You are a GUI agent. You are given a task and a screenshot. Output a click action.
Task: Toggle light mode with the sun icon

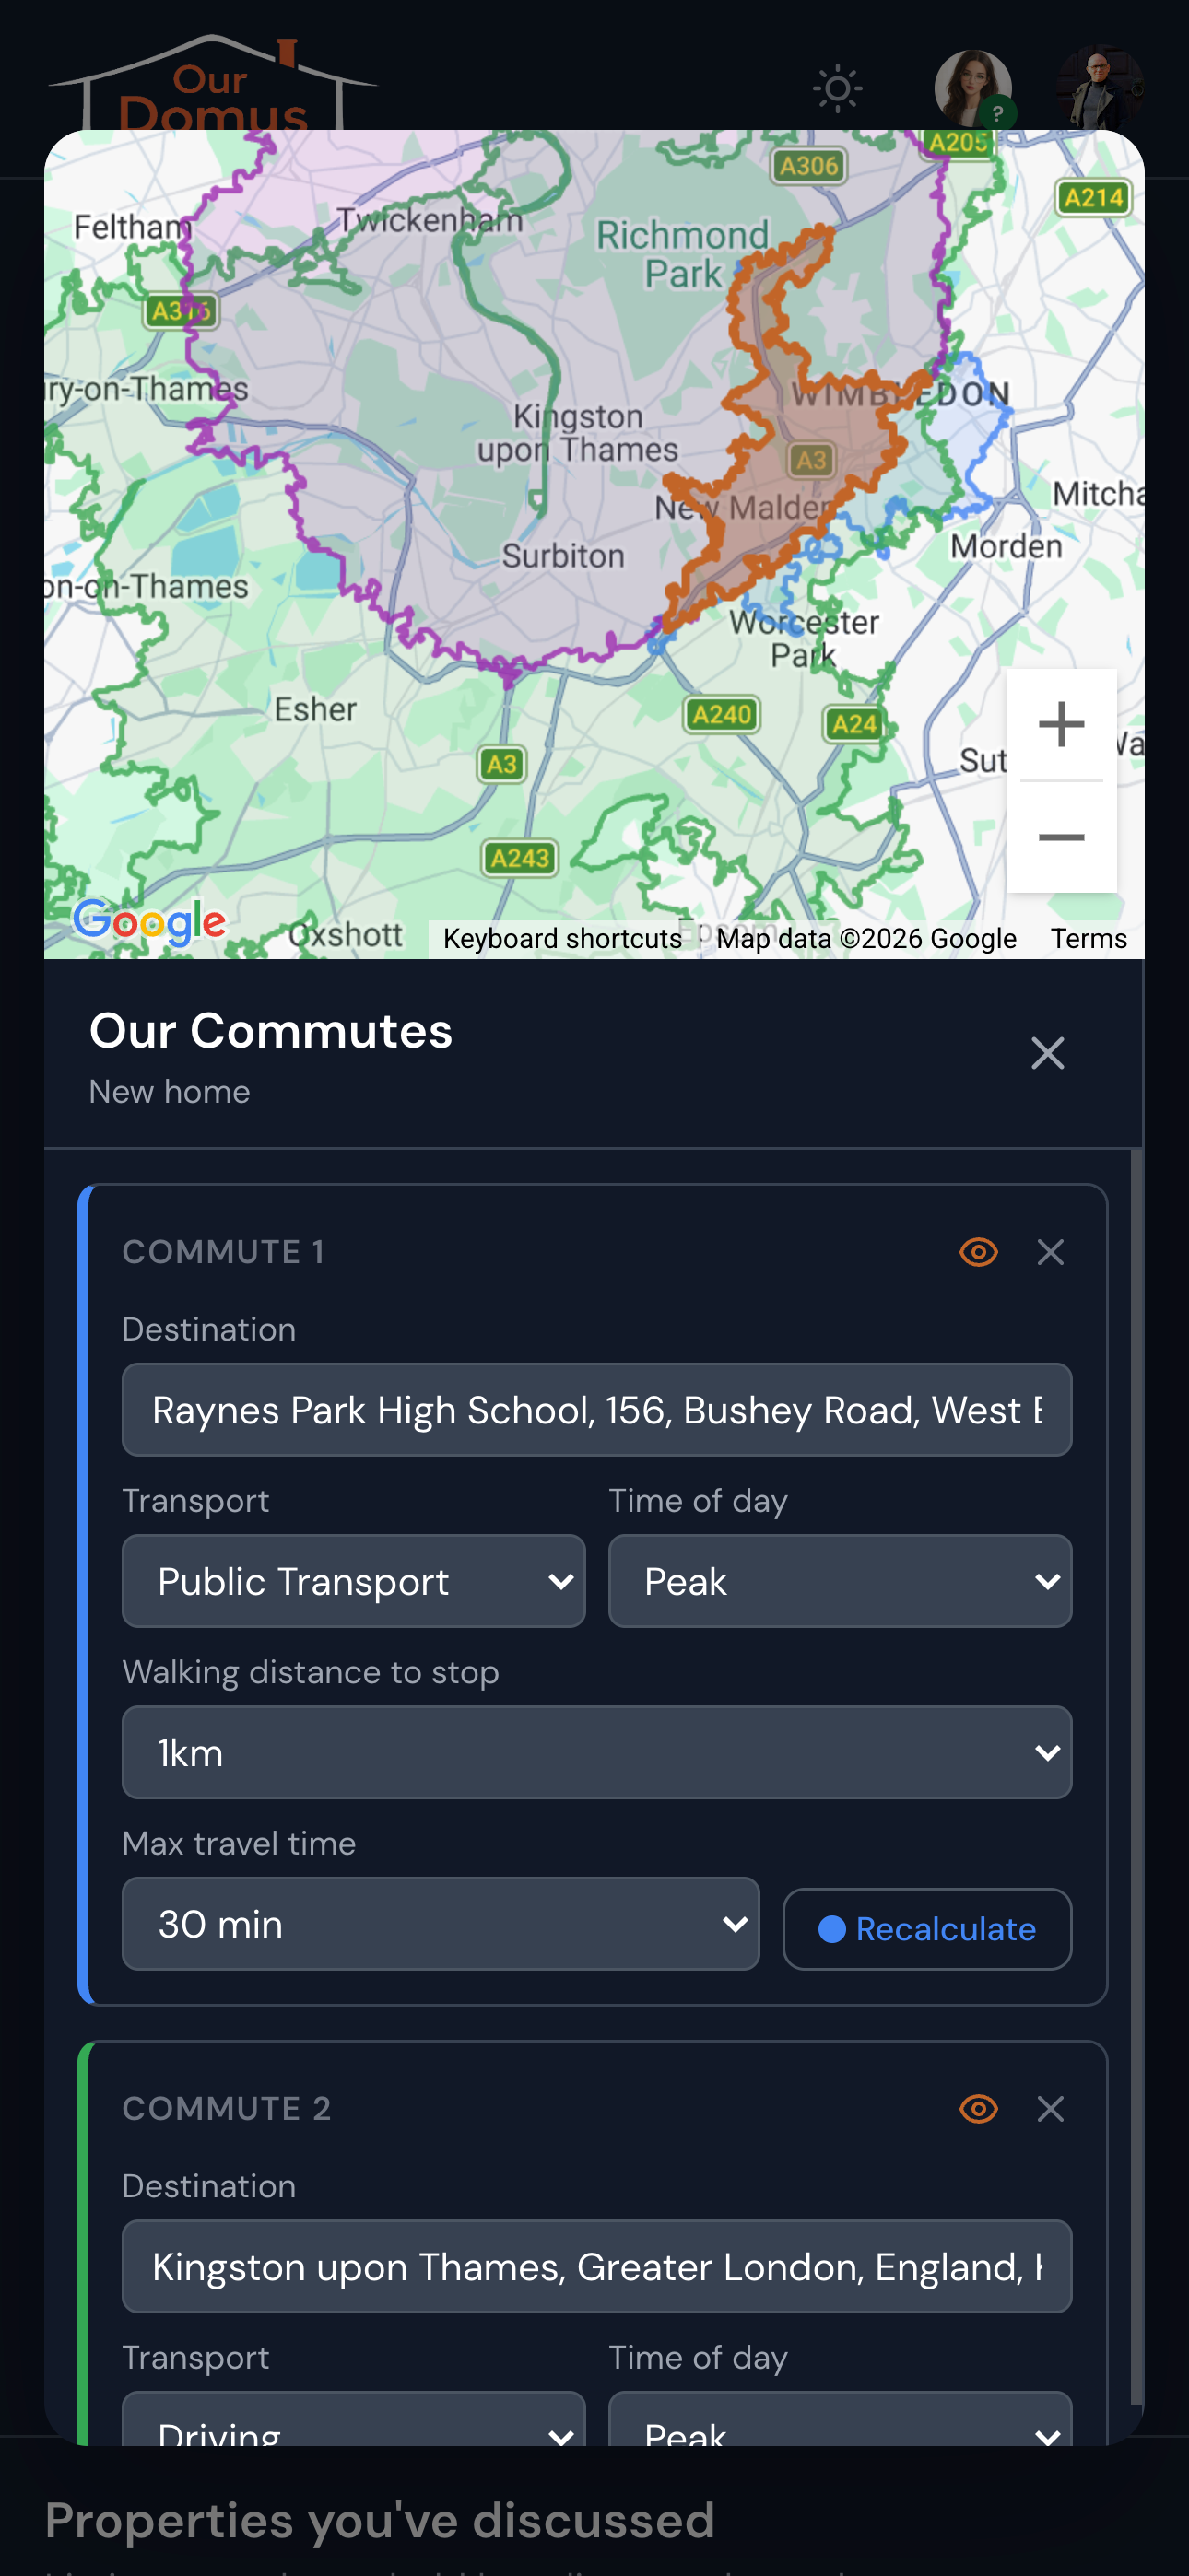tap(837, 88)
